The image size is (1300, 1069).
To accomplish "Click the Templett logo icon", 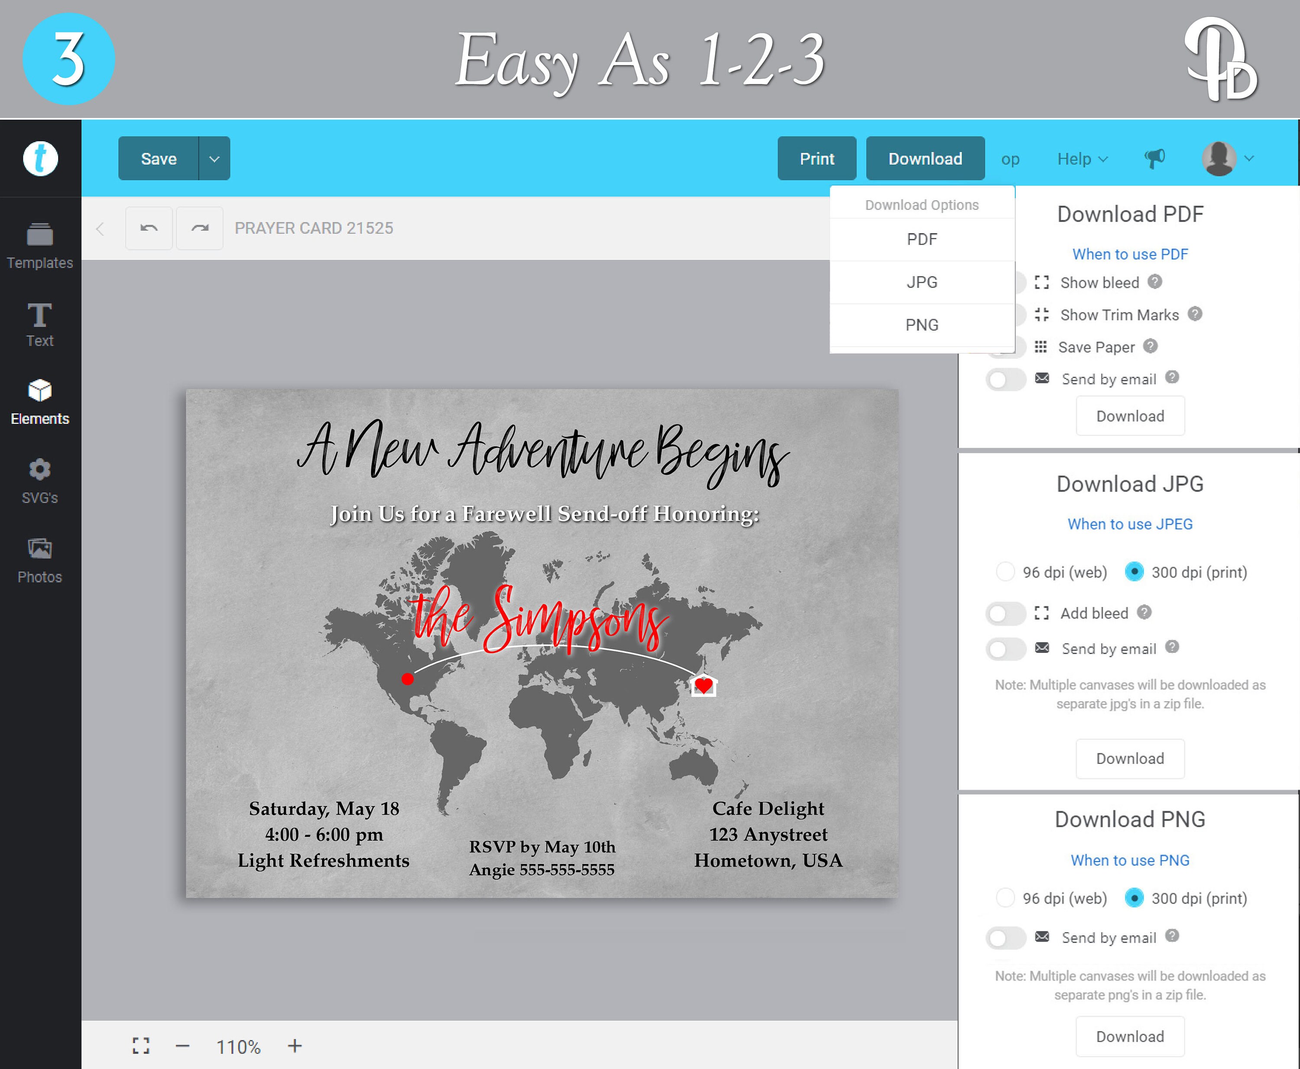I will 41,159.
